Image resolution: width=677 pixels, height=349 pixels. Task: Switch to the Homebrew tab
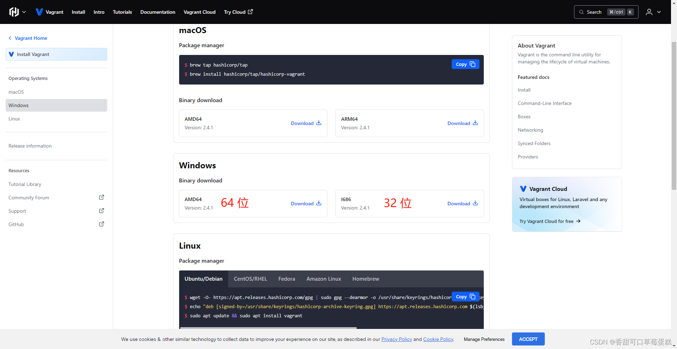click(366, 279)
